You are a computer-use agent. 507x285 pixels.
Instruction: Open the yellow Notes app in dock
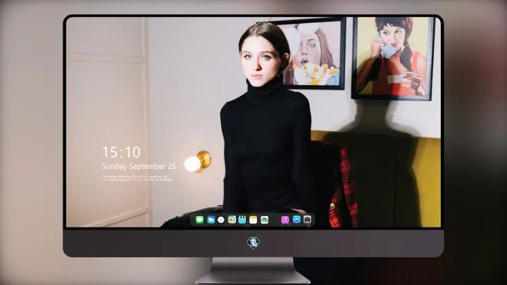point(254,219)
